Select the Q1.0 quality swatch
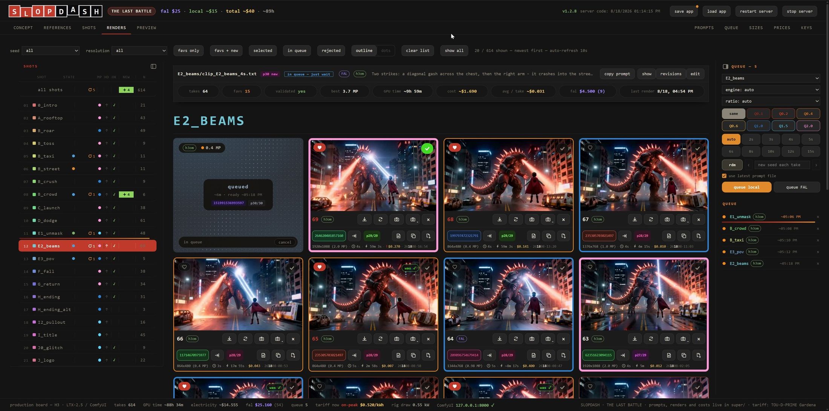 click(x=758, y=126)
